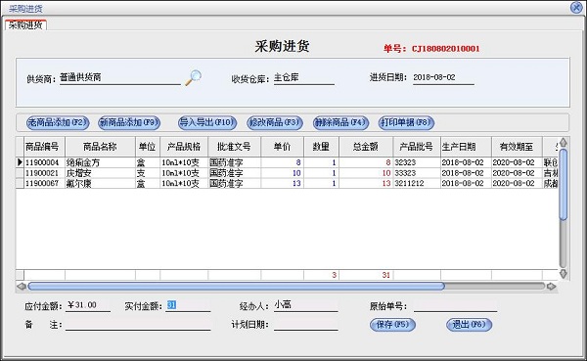Click the horizontal scrollbar right arrow
587x361 pixels.
coord(551,286)
